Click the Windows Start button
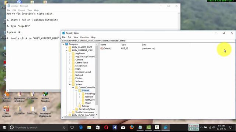 coord(4,127)
